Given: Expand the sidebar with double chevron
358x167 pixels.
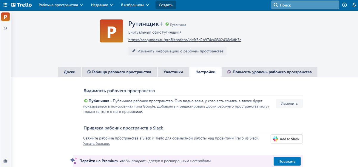Looking at the screenshot, I should [5, 28].
